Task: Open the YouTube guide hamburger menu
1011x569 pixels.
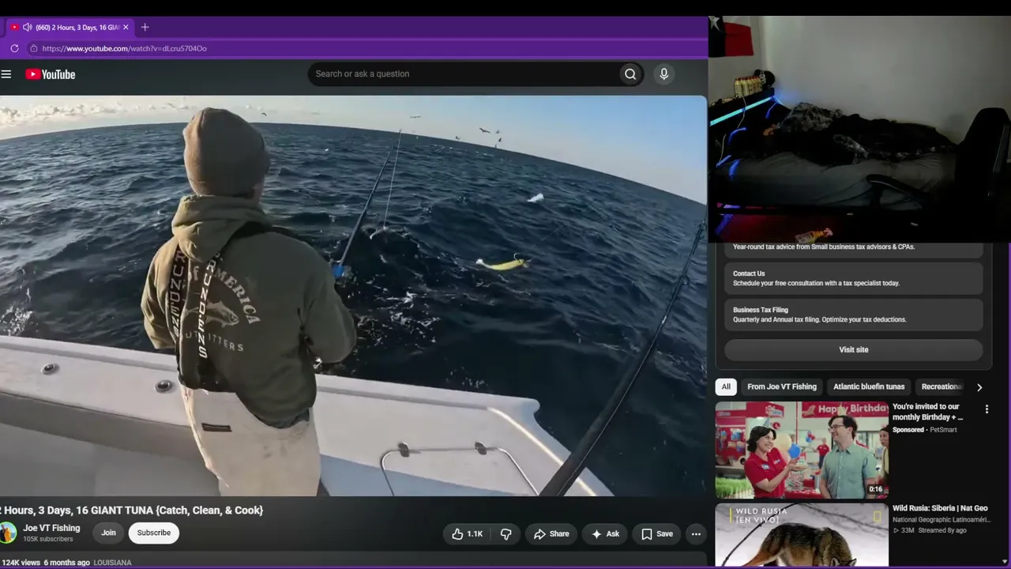Action: click(x=6, y=74)
